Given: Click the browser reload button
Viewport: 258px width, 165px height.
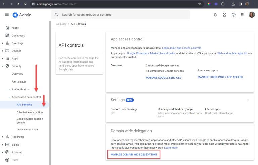Looking at the screenshot, I should tap(18, 4).
